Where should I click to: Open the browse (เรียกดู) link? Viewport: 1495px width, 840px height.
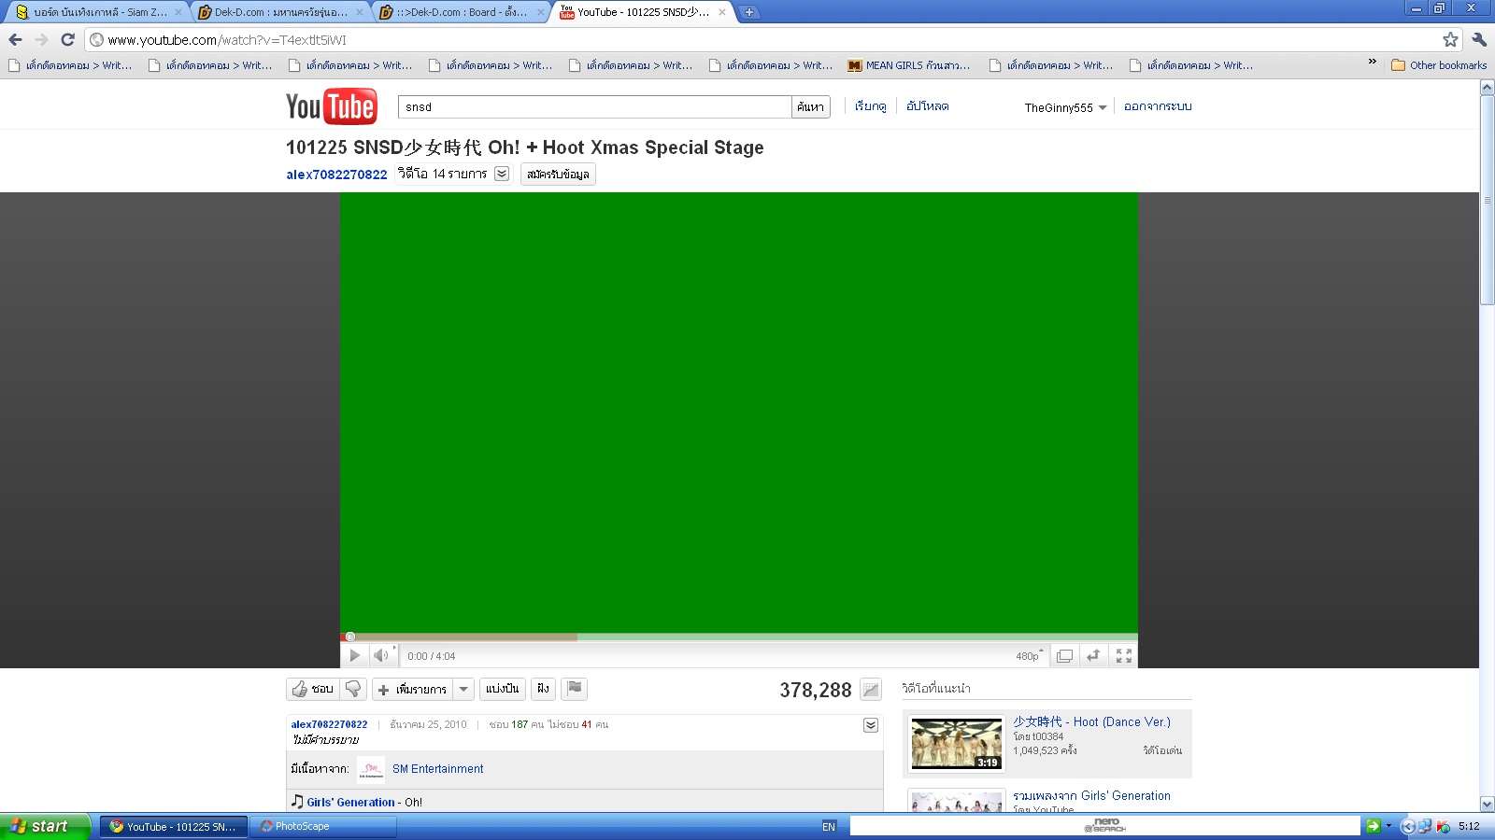[x=871, y=106]
